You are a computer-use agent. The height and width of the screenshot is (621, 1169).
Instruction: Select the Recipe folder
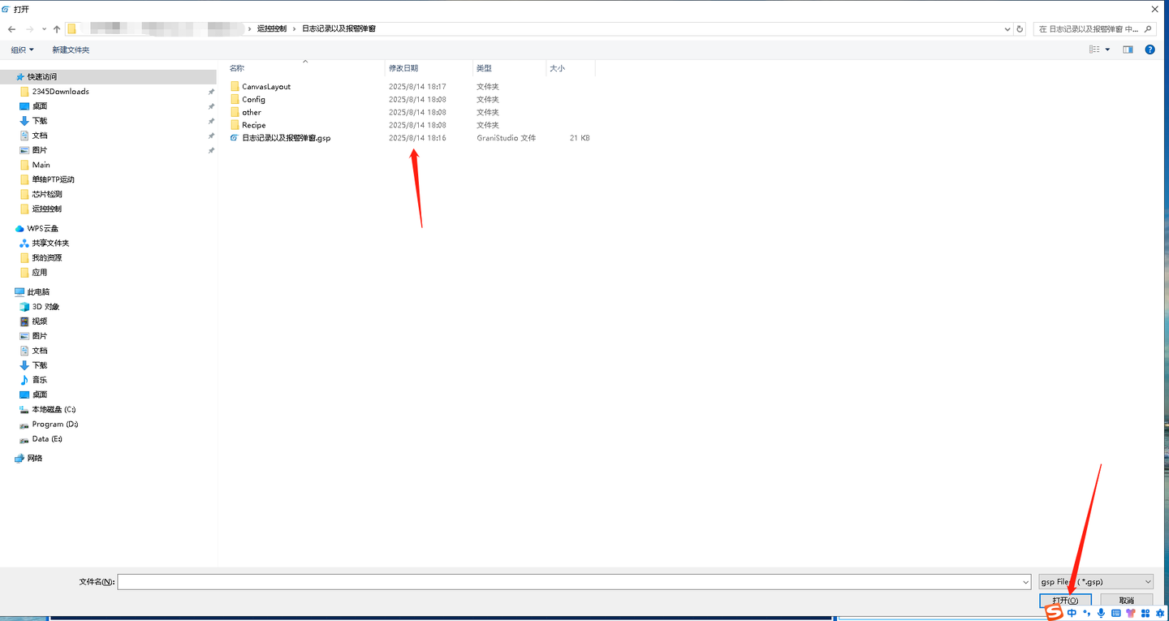(254, 126)
